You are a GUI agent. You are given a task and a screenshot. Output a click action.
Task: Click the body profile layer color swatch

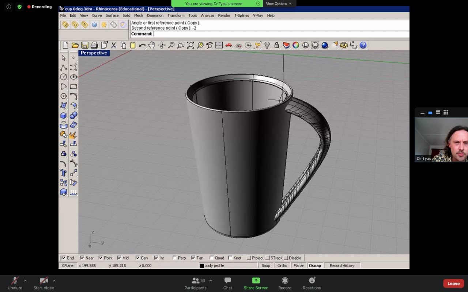(202, 266)
